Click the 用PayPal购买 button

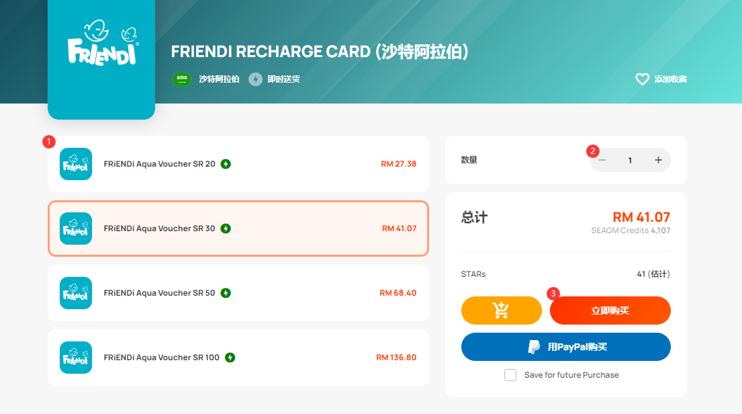pos(566,347)
